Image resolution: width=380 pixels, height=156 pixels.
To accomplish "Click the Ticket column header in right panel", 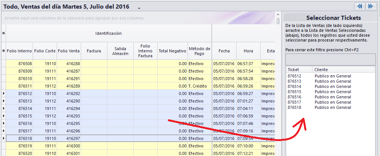I will (299, 70).
